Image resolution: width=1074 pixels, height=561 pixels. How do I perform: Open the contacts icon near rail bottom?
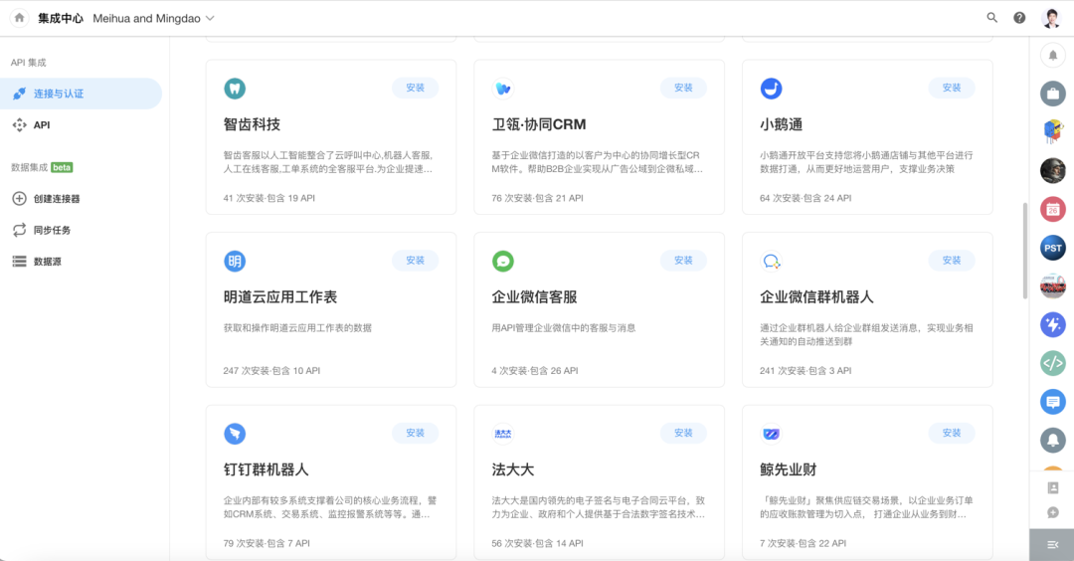(1053, 487)
